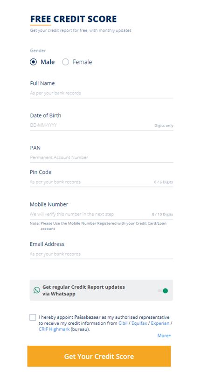Check the Paisabazaar authorisation checkbox
The image size is (221, 372).
[x=33, y=317]
